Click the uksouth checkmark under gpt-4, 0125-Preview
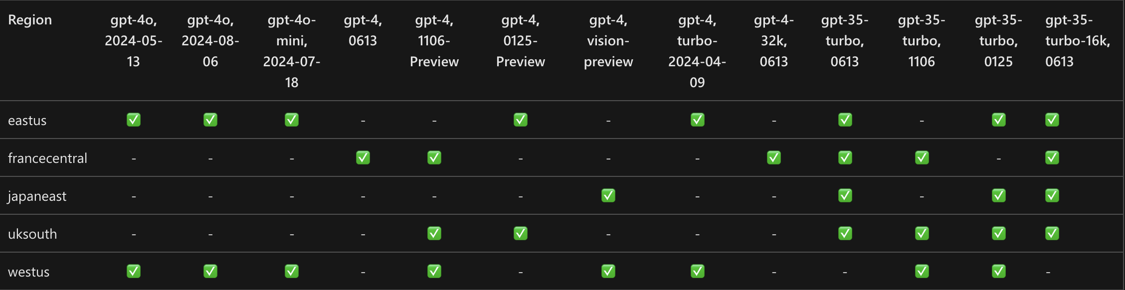 point(521,234)
